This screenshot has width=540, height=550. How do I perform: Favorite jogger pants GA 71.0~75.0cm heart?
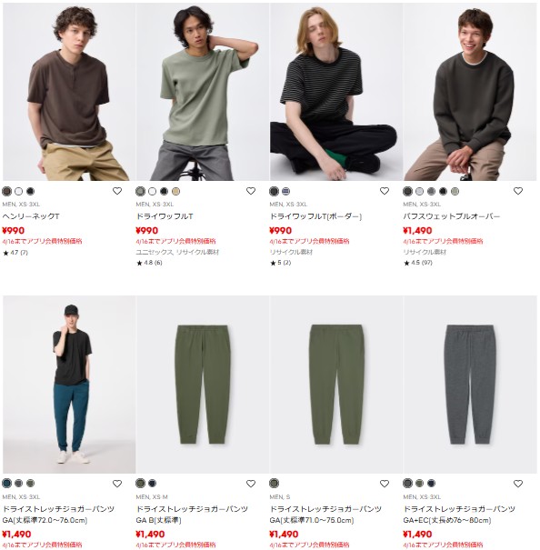[385, 484]
